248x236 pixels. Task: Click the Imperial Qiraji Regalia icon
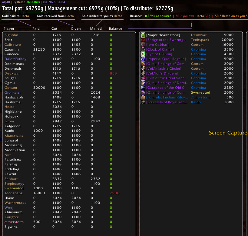143,59
